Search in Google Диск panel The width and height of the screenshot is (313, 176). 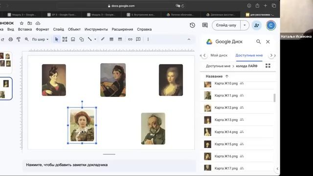pyautogui.click(x=258, y=42)
